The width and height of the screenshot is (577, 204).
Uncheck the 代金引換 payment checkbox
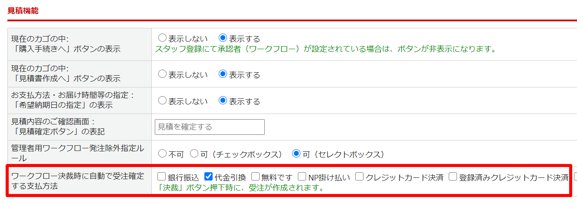coord(208,177)
